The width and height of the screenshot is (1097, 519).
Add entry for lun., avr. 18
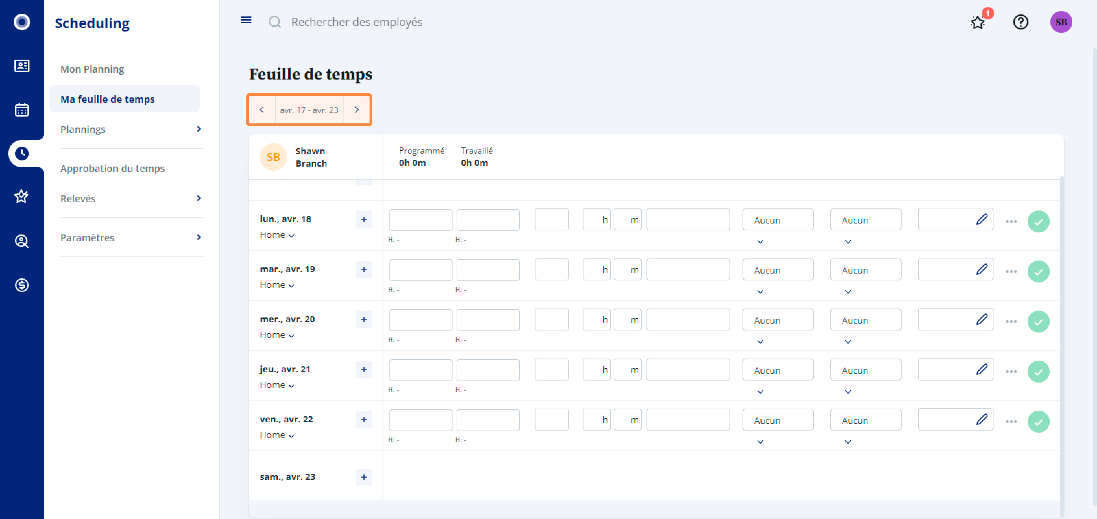point(364,219)
